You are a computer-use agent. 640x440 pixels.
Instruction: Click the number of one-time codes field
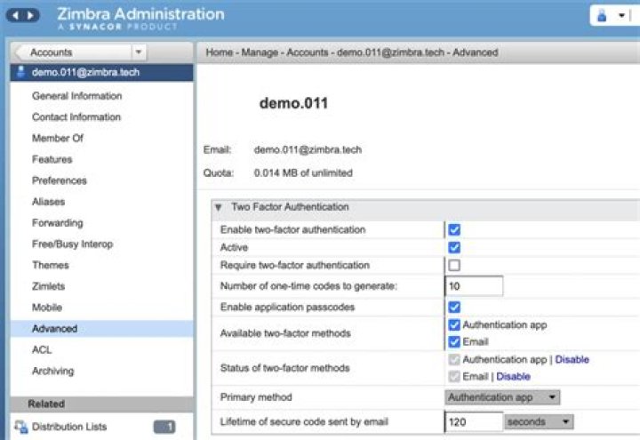(x=474, y=286)
